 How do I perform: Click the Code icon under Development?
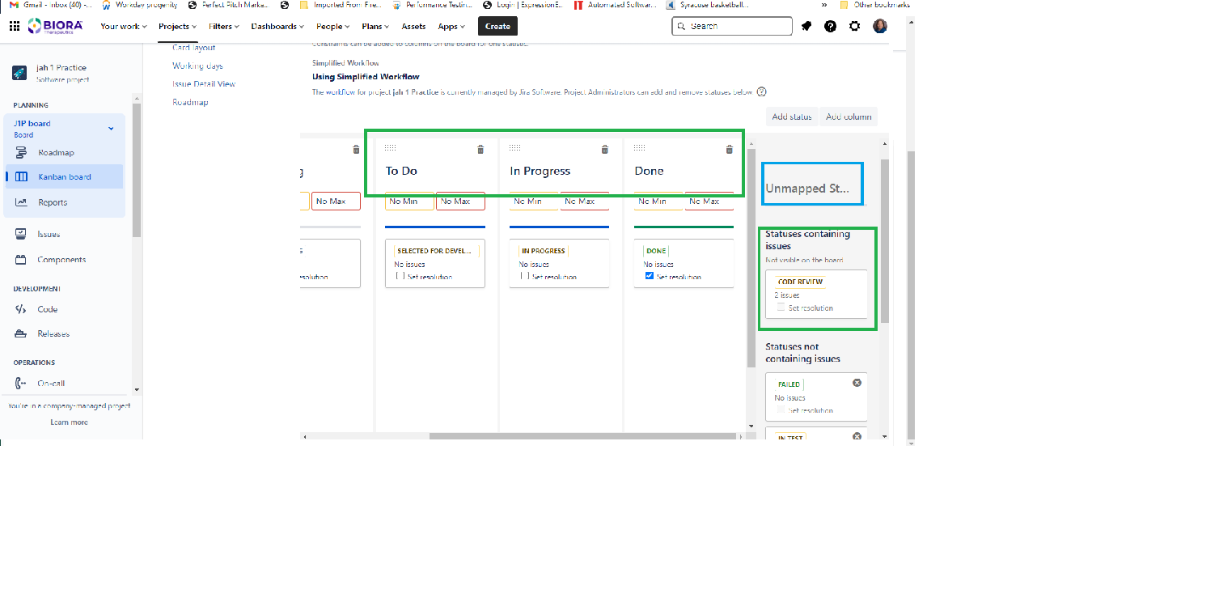click(x=21, y=309)
